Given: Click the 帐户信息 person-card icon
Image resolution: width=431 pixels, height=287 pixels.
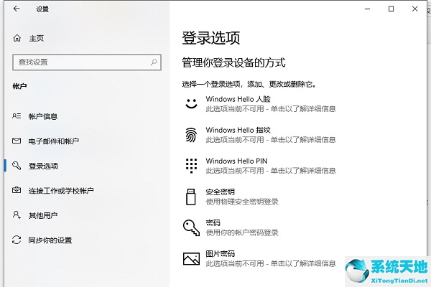Looking at the screenshot, I should pos(17,116).
